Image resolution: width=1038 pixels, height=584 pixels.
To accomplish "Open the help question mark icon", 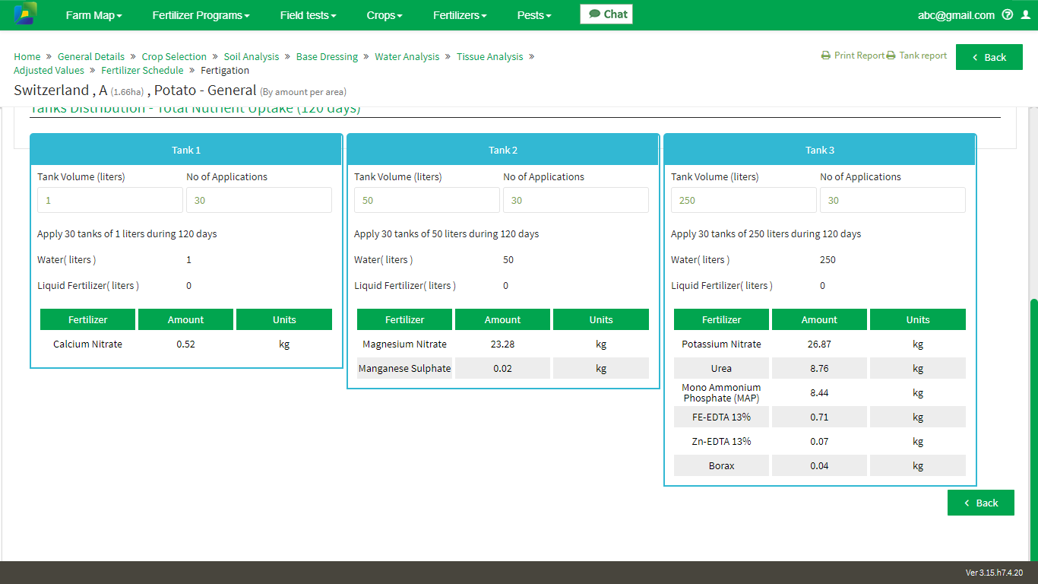I will [x=1008, y=14].
